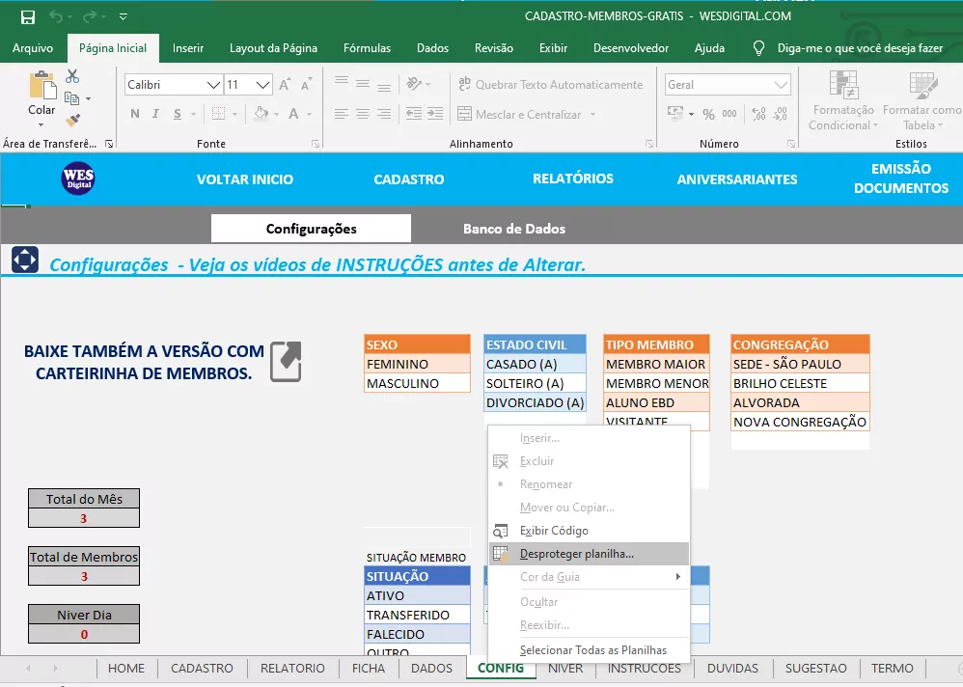Apply the accounting number format

675,114
